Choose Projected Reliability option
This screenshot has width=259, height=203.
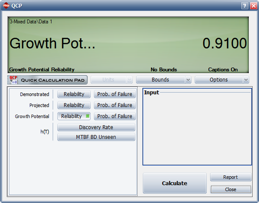coord(74,105)
